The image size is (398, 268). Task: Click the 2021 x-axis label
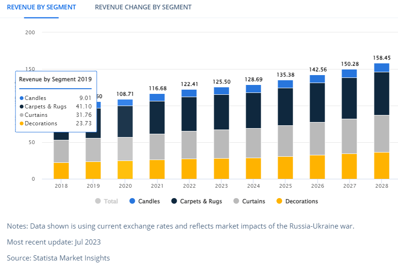[157, 186]
